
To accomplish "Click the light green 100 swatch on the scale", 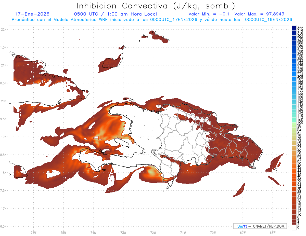I will click(x=294, y=123).
